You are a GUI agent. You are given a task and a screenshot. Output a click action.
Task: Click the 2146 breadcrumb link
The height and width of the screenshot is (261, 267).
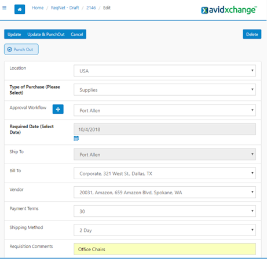click(91, 8)
